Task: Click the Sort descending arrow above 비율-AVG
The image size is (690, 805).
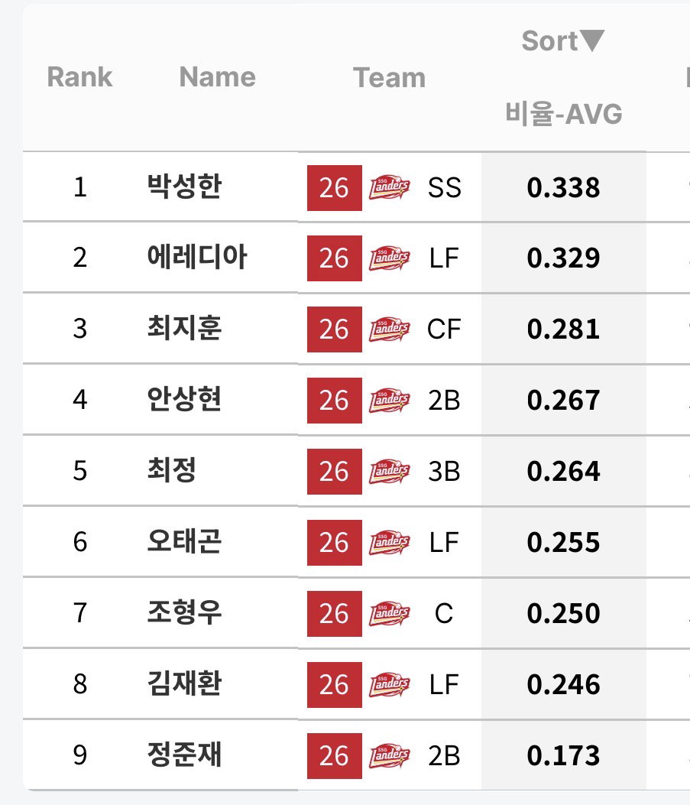Action: click(593, 41)
